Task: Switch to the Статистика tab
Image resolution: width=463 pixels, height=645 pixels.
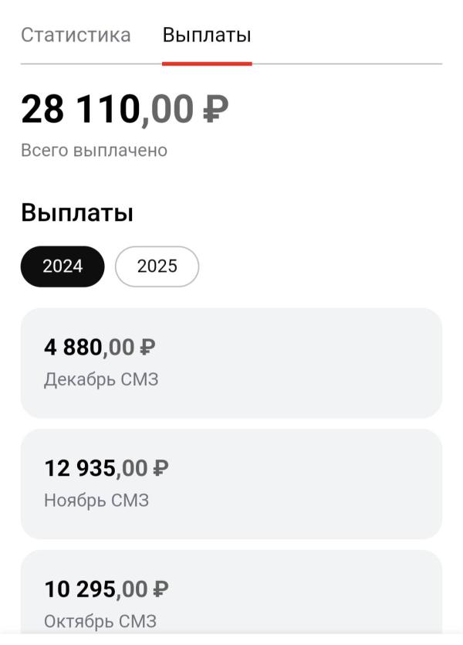Action: (x=76, y=35)
